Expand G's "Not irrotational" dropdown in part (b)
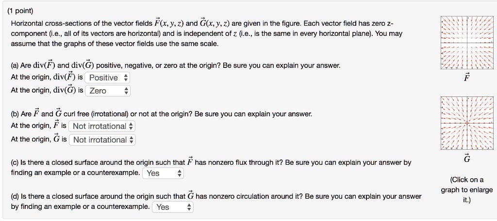497x221 pixels. pyautogui.click(x=102, y=140)
